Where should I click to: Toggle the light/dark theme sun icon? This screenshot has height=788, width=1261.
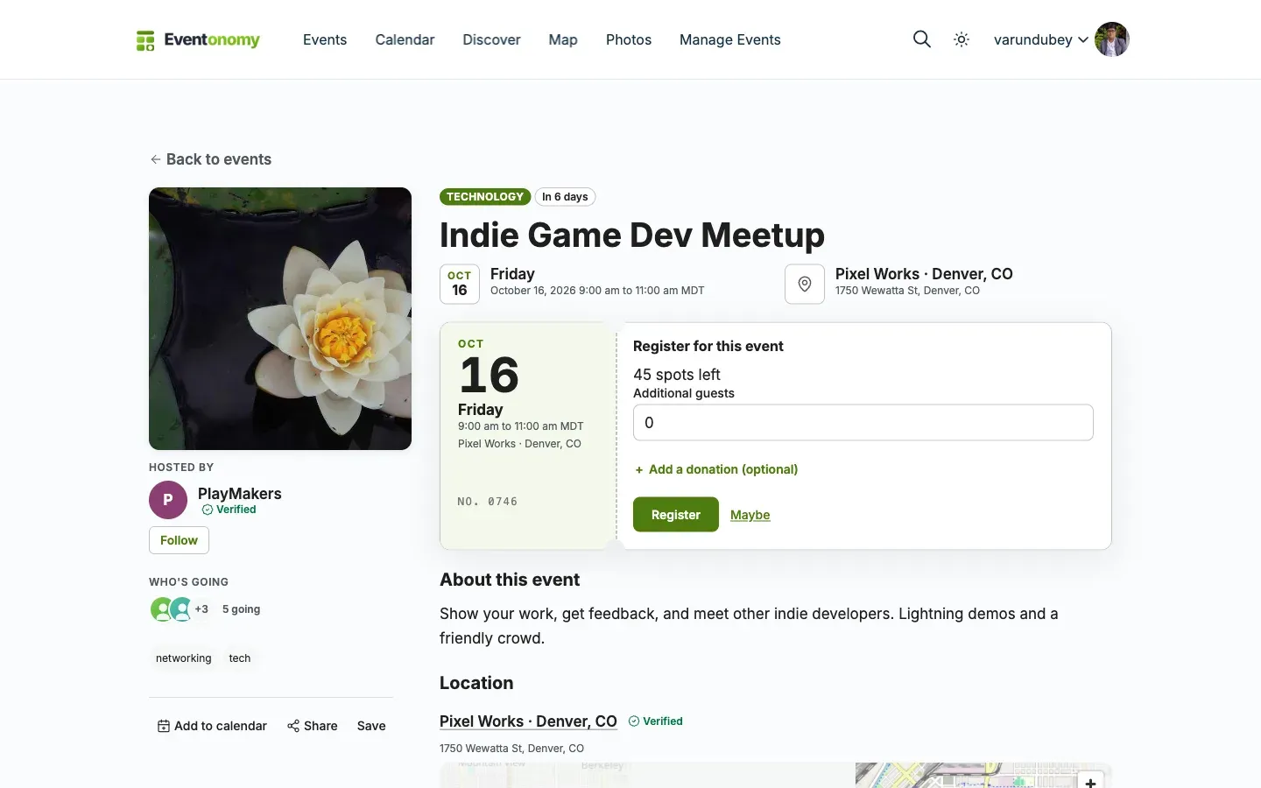[962, 39]
